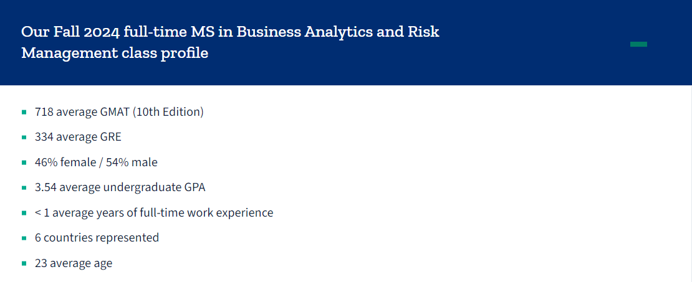692x282 pixels.
Task: Click the '23 average age' text
Action: (x=74, y=263)
